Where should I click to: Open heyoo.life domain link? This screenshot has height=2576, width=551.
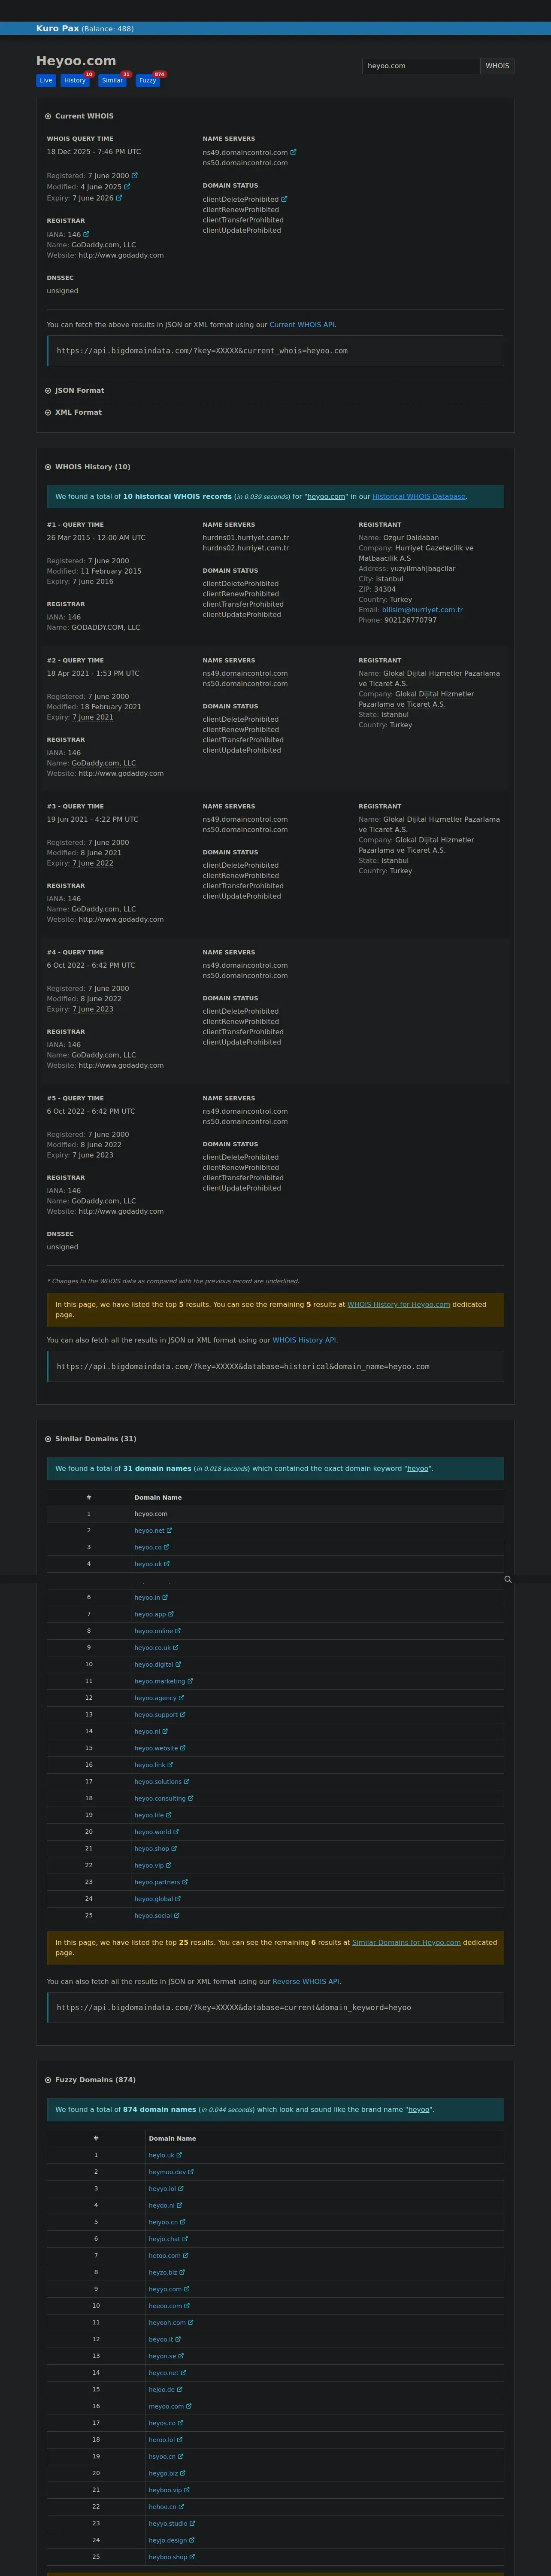tap(149, 1815)
